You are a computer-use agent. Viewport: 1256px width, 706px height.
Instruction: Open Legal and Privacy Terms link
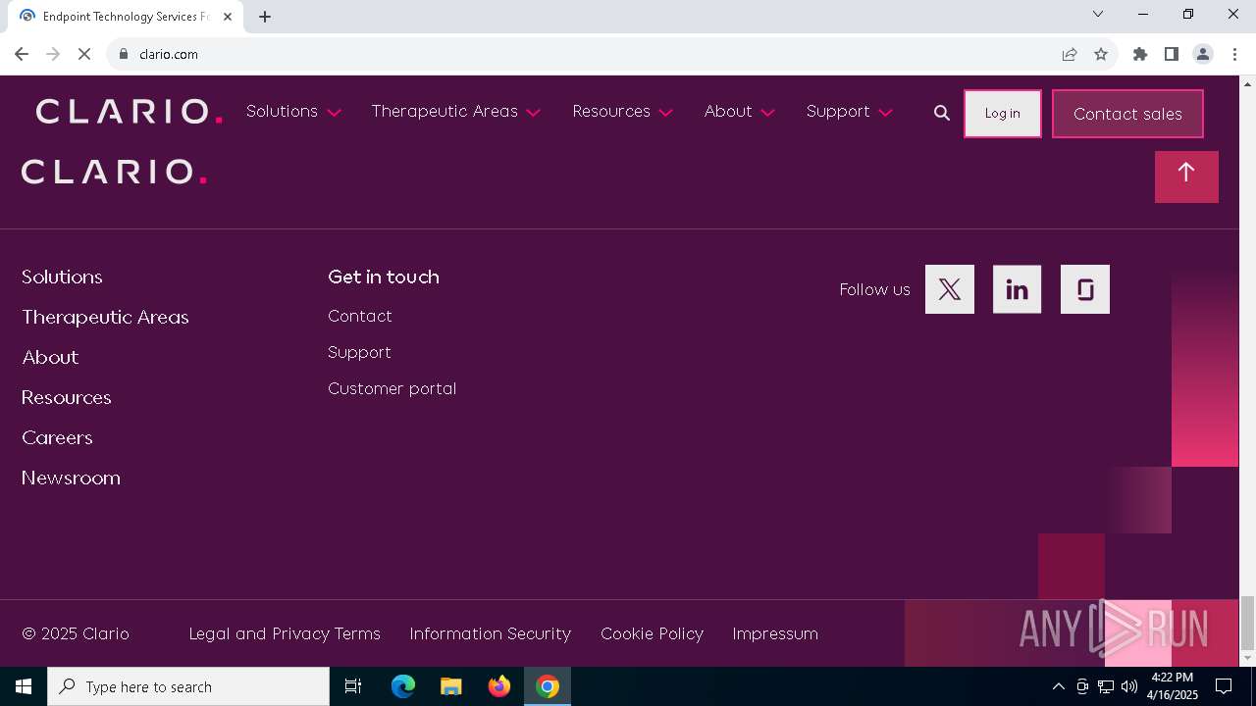285,633
